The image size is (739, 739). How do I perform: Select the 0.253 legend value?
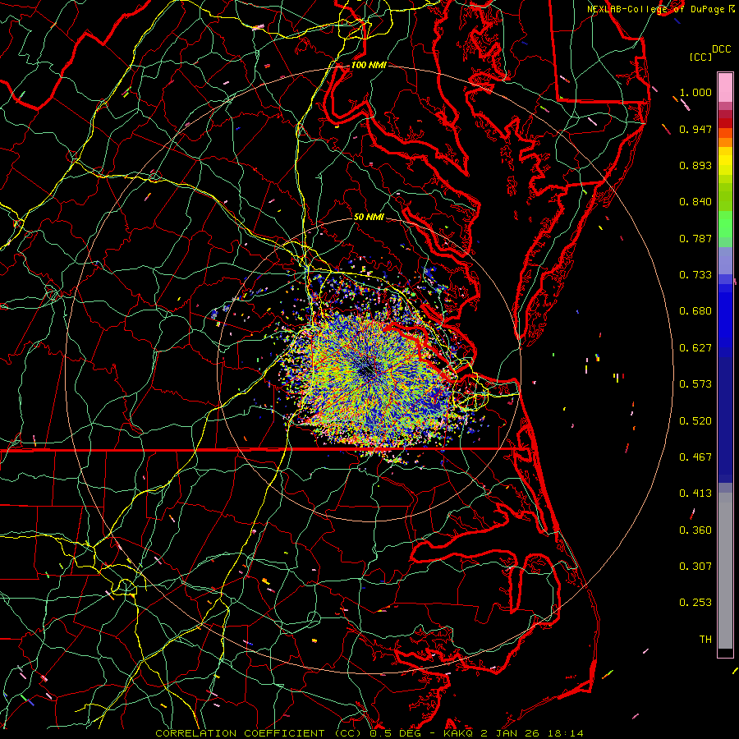695,603
